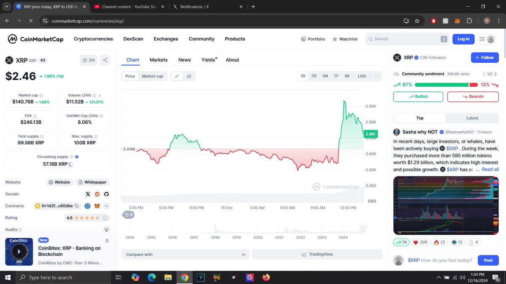Viewport: 506px width, 284px height.
Task: Select the candlestick chart icon
Action: (x=189, y=76)
